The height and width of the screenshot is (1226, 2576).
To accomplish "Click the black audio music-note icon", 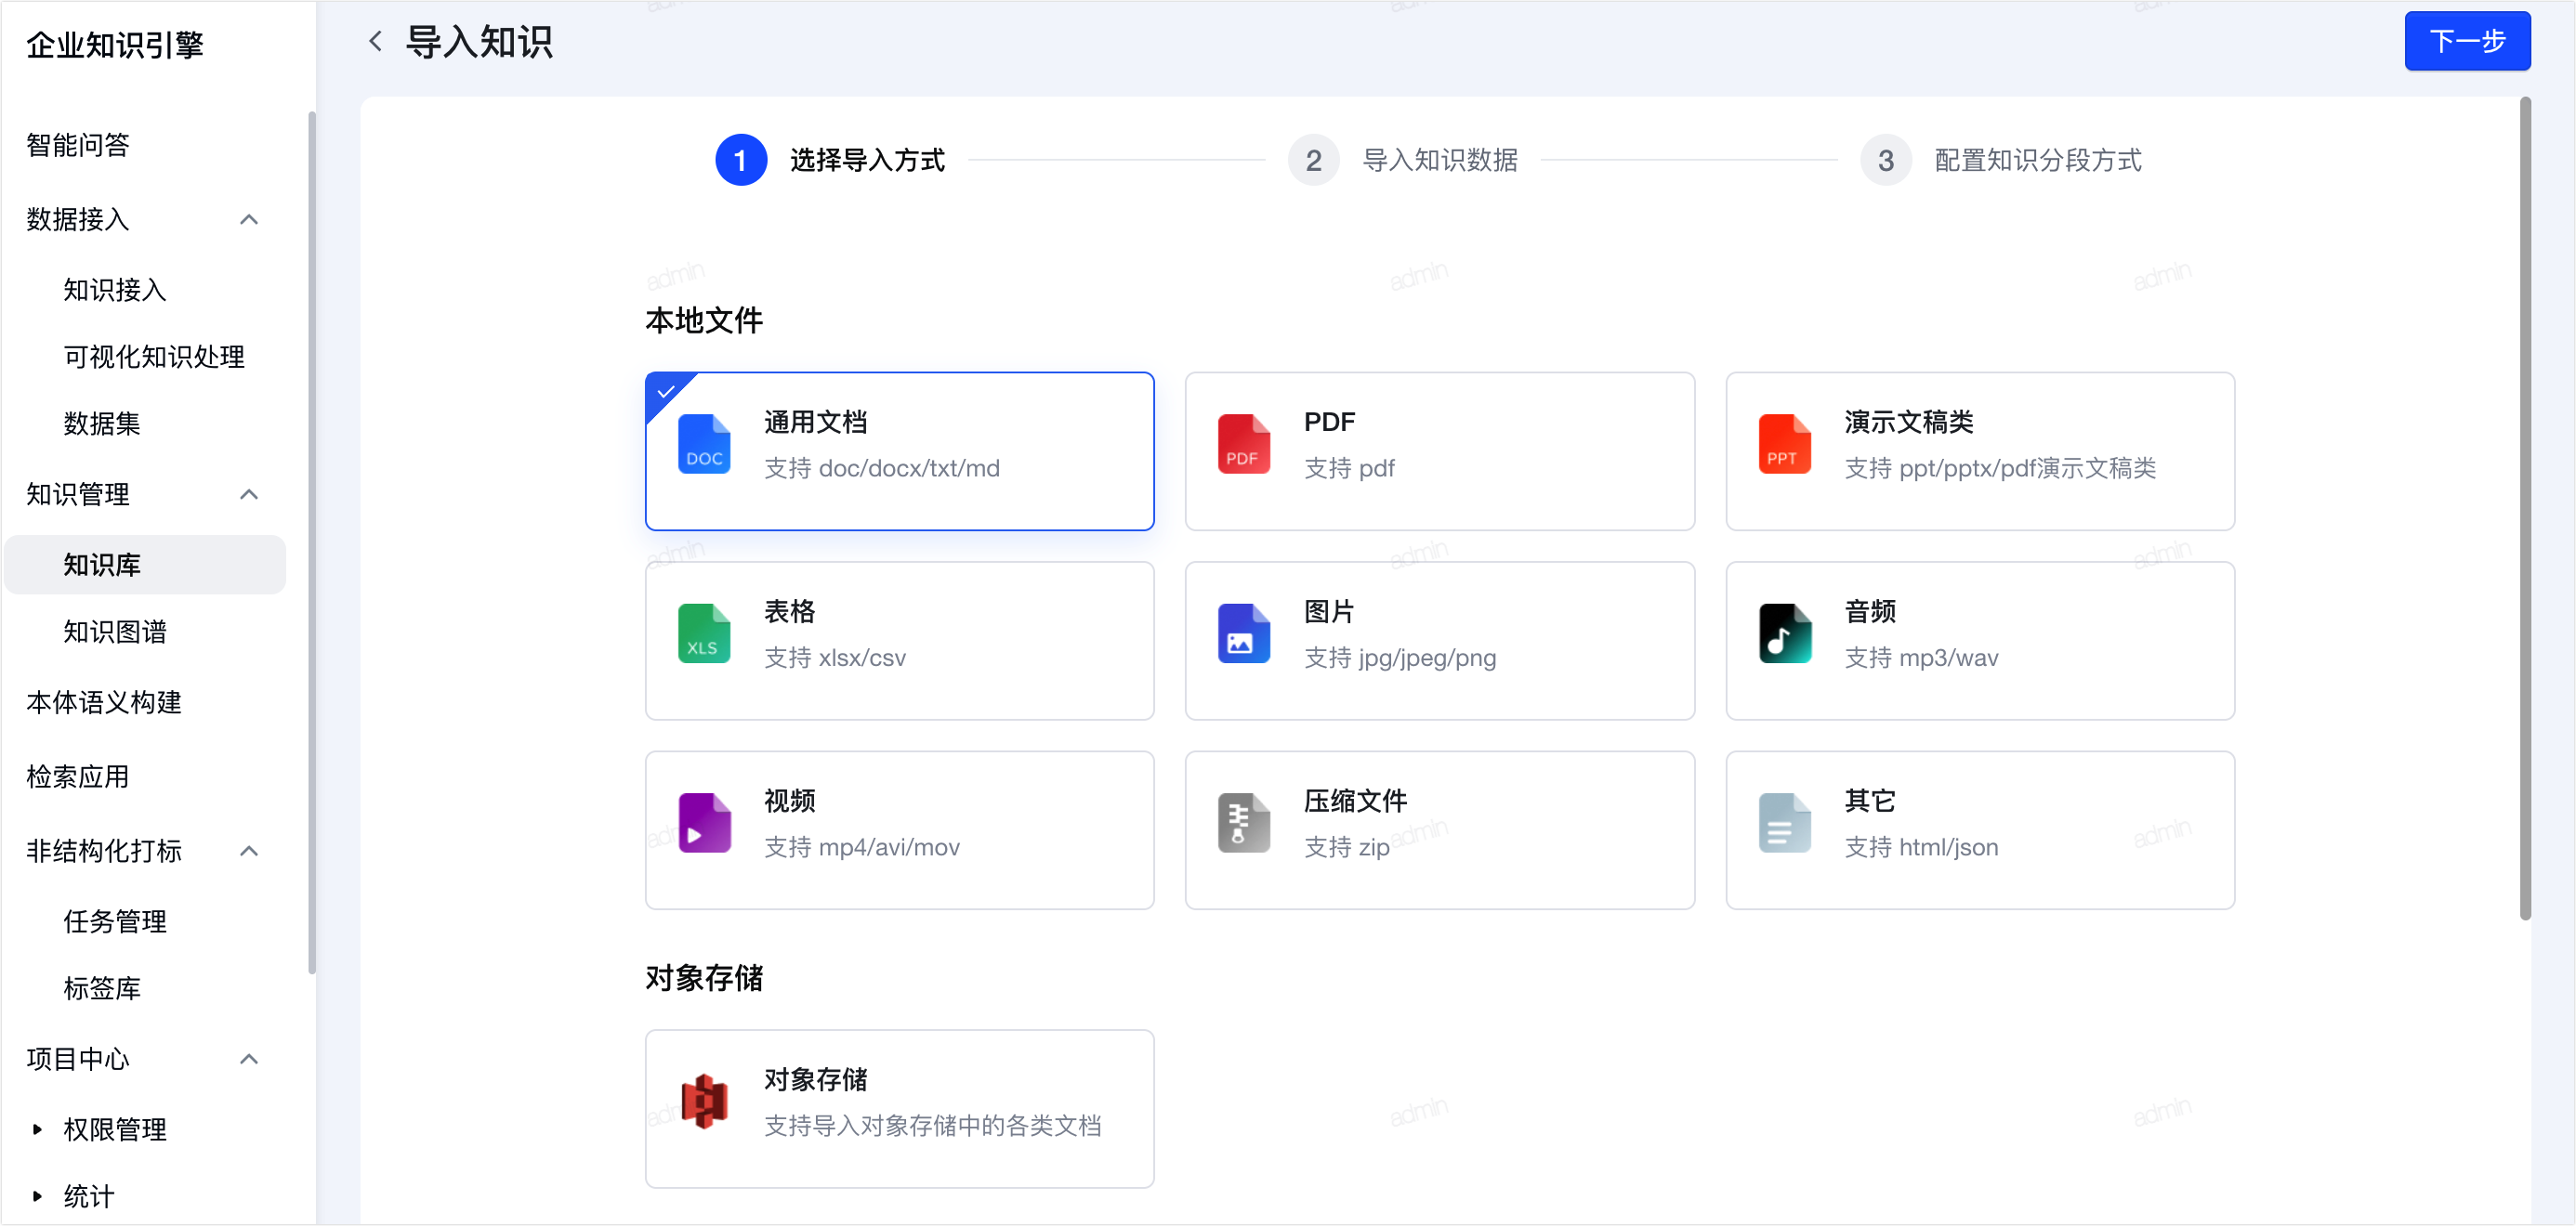I will click(1784, 633).
